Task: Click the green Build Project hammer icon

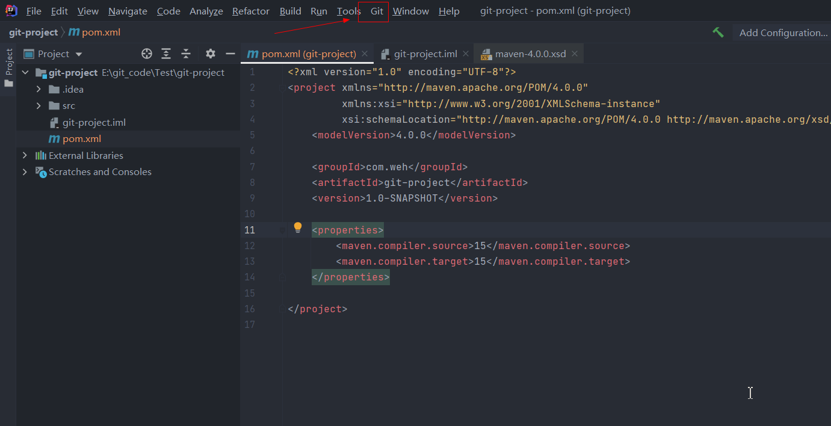Action: click(718, 32)
